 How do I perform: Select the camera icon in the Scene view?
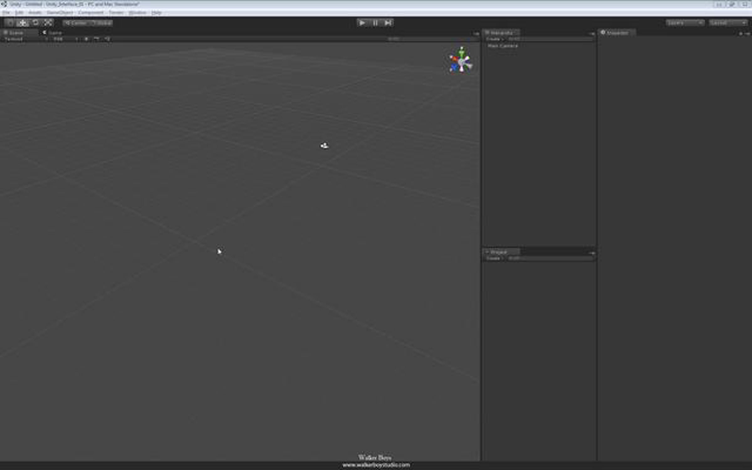point(324,146)
